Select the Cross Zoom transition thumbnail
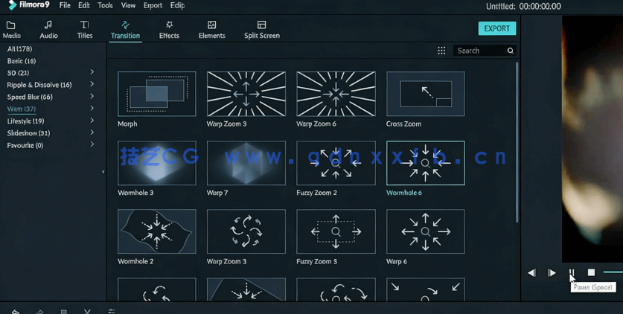The width and height of the screenshot is (623, 314). pyautogui.click(x=425, y=94)
